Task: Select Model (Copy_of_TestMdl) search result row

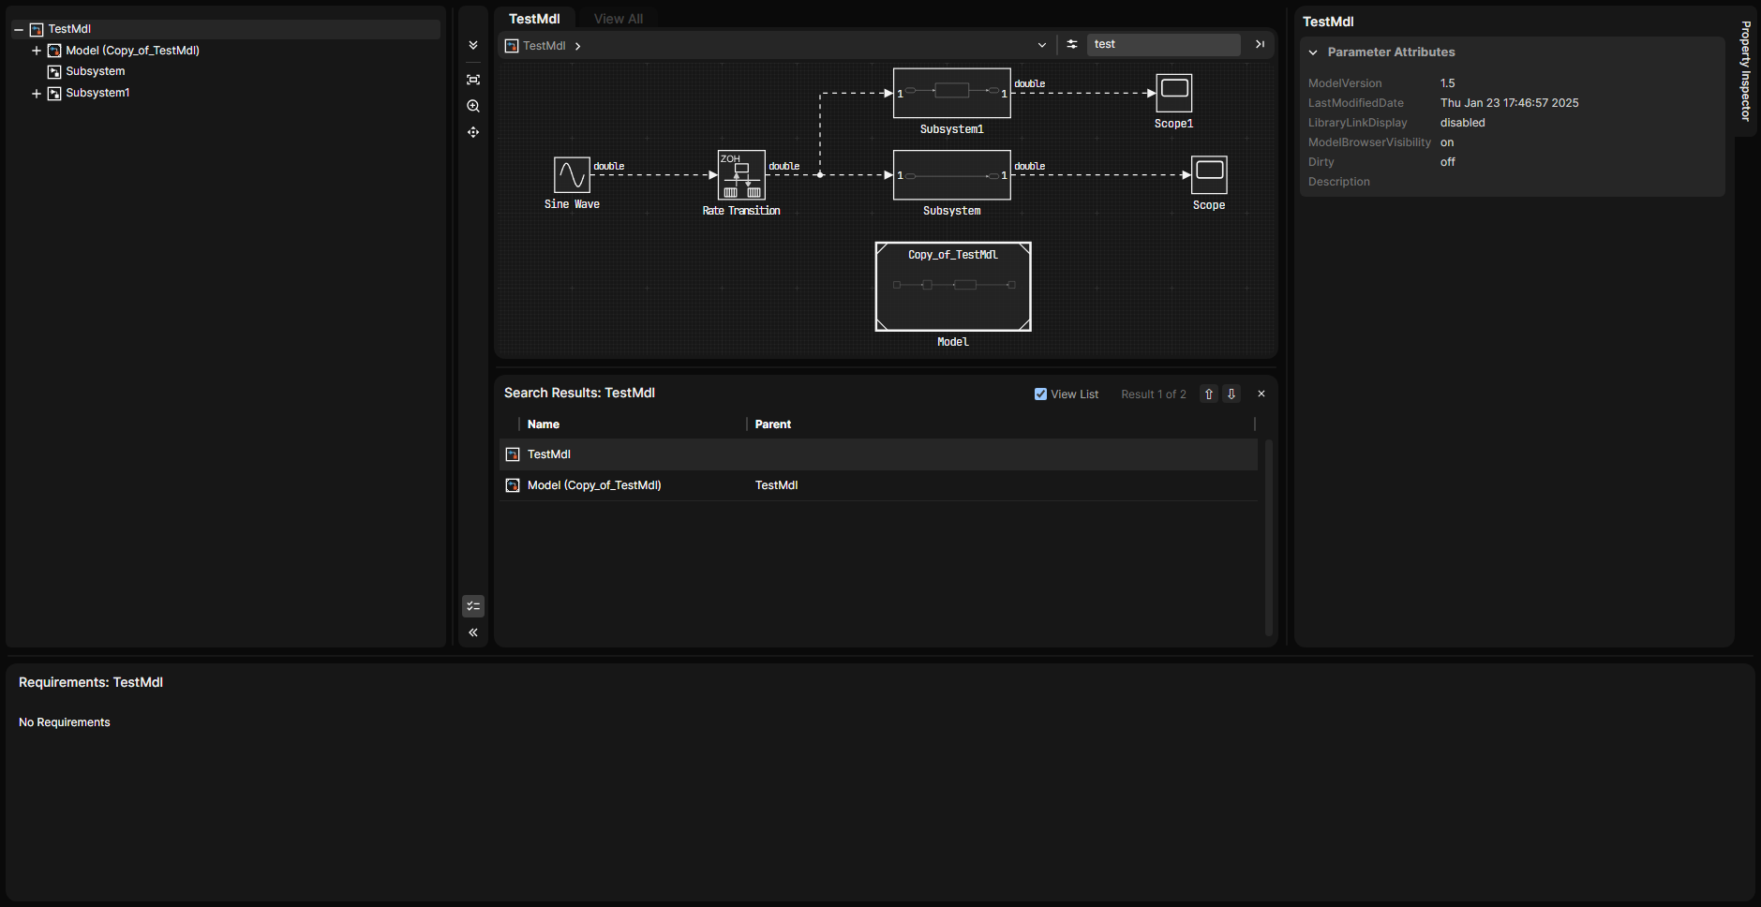Action: coord(878,485)
